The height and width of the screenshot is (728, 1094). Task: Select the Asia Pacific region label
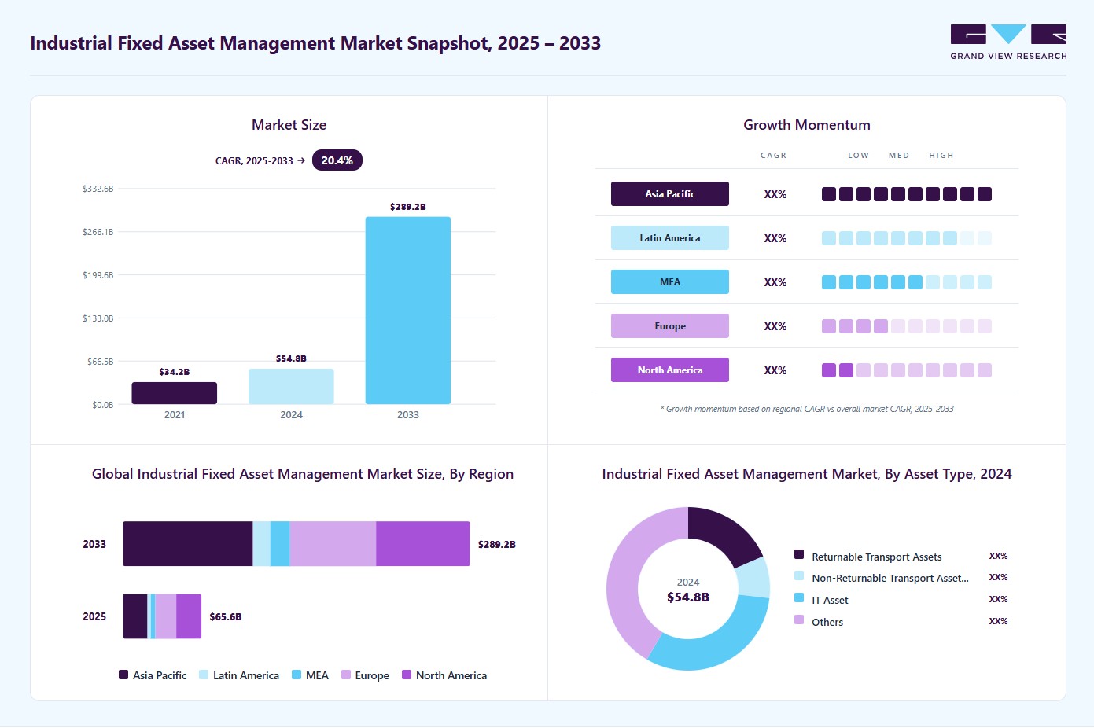coord(670,194)
